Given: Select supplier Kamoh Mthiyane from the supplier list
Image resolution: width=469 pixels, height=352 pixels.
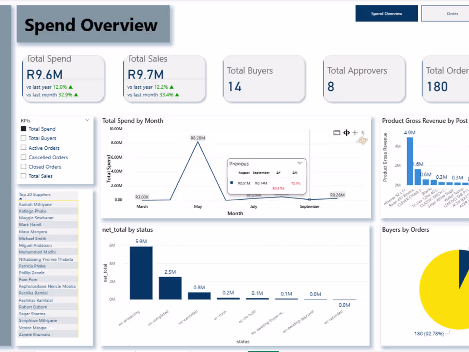Looking at the screenshot, I should pos(35,204).
